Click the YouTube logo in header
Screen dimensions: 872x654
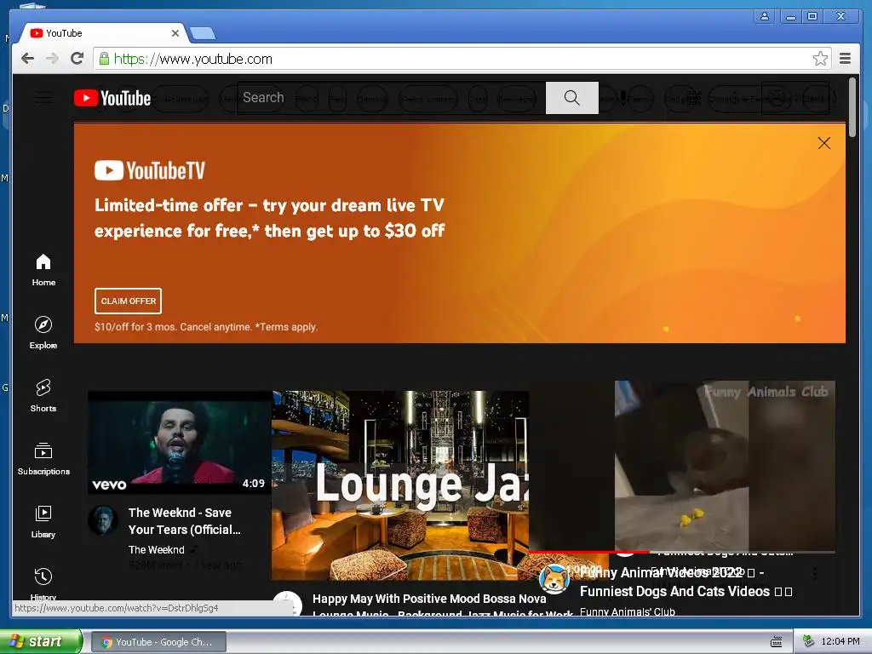(112, 99)
